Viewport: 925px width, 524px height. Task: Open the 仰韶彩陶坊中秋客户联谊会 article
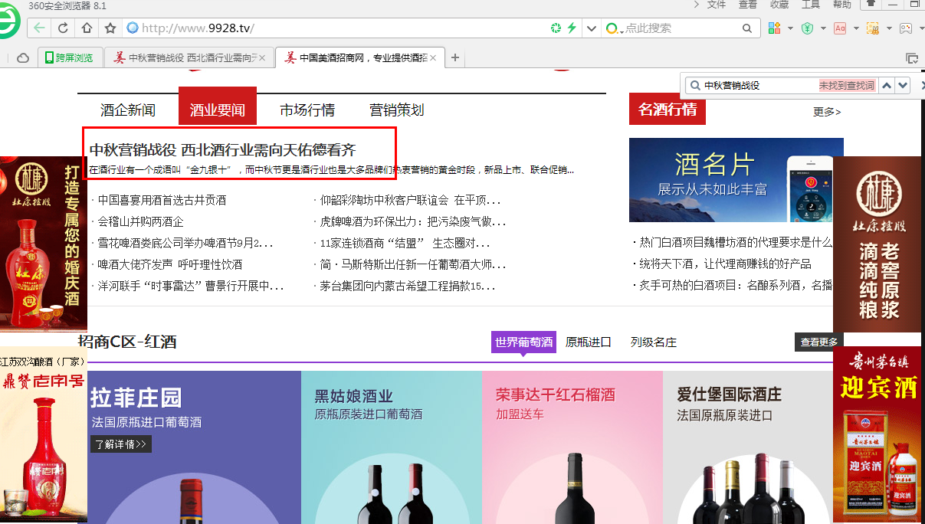(x=411, y=200)
